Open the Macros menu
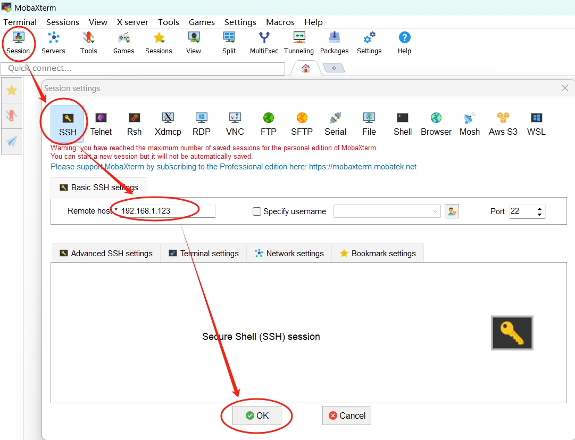 (x=280, y=22)
